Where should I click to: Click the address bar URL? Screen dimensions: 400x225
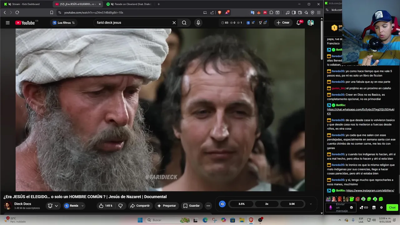pyautogui.click(x=94, y=12)
